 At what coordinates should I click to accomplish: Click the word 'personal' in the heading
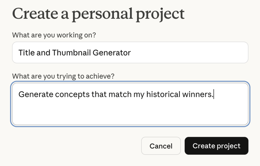103,13
